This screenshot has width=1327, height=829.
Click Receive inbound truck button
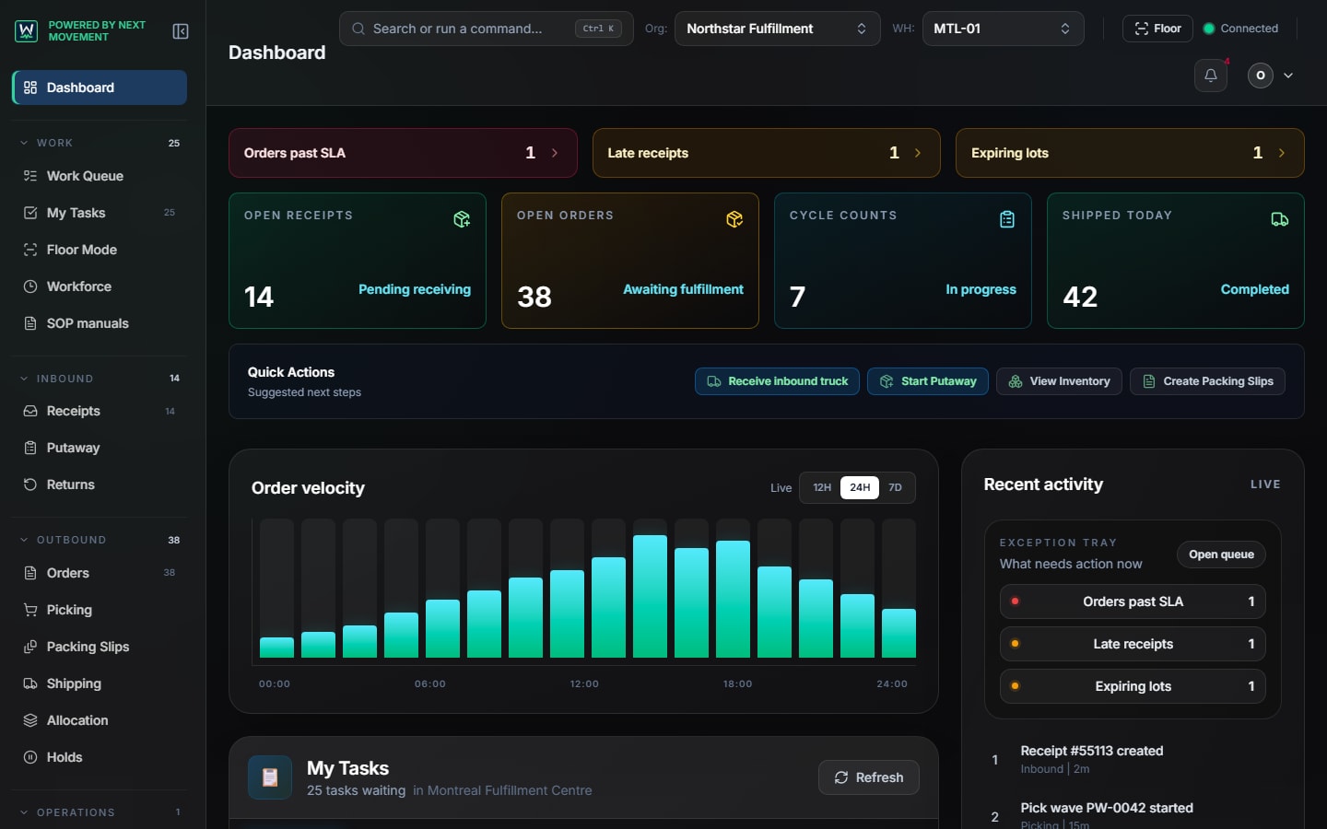click(777, 381)
